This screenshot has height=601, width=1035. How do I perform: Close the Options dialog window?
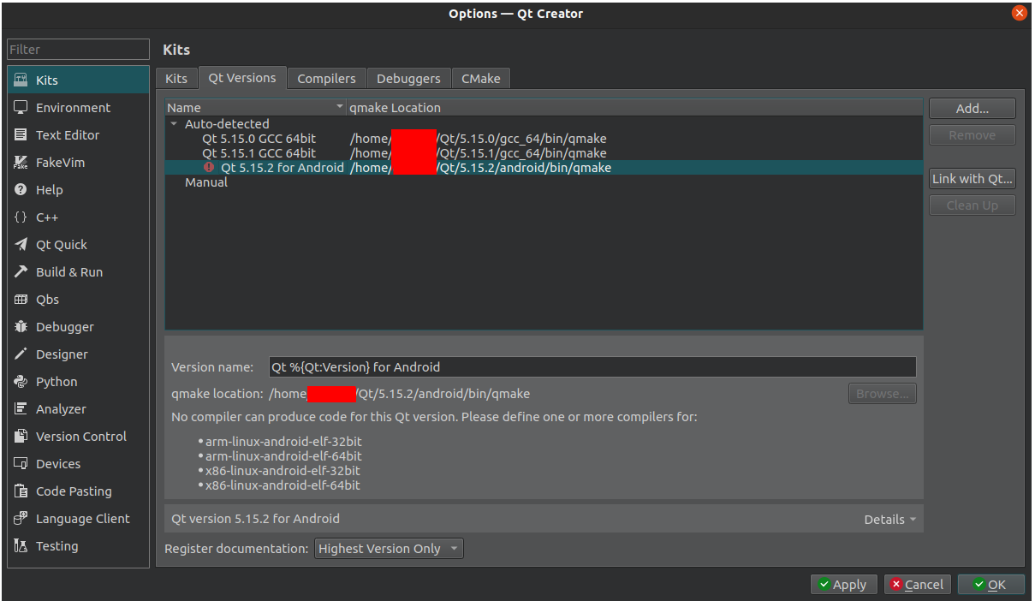1019,13
